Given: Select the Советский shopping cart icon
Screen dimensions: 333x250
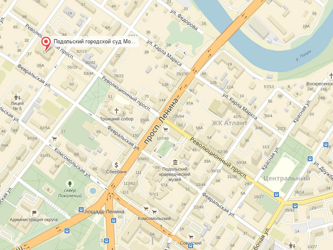Looking at the screenshot, I should pyautogui.click(x=191, y=237).
